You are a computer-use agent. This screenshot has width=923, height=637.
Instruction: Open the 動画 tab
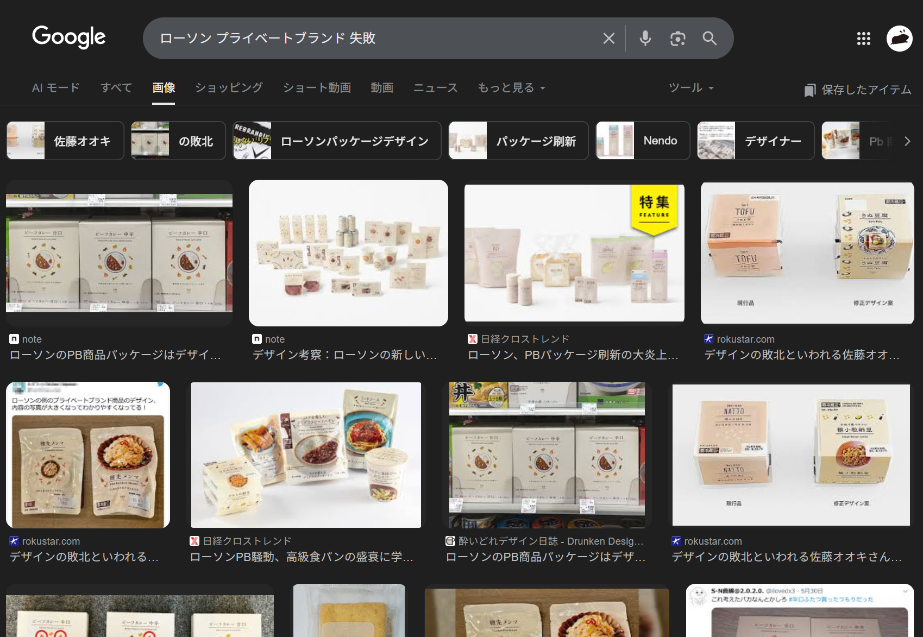tap(382, 87)
